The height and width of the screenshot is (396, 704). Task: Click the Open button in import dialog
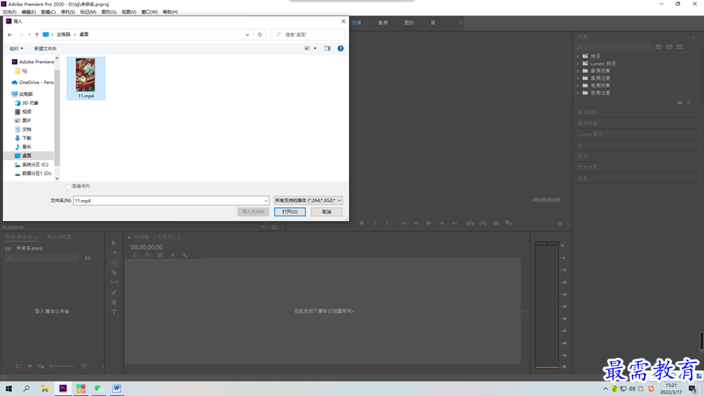[290, 211]
